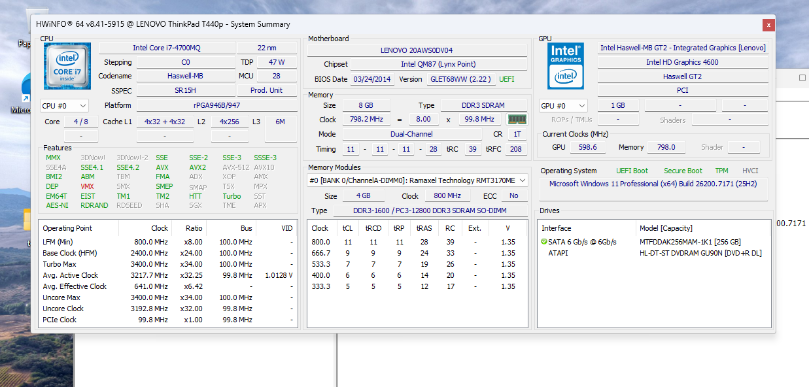Select the 666.7 memory timing row
The height and width of the screenshot is (387, 809).
[417, 253]
